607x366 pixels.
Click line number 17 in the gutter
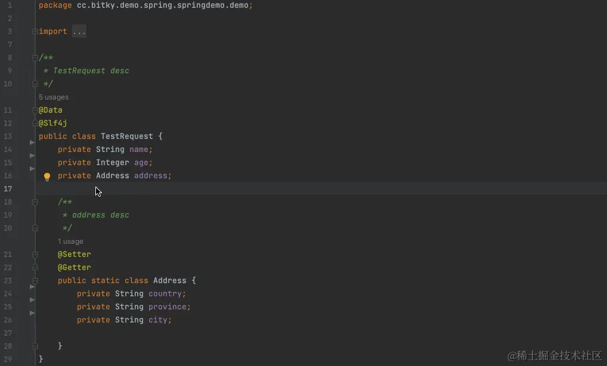click(x=8, y=189)
